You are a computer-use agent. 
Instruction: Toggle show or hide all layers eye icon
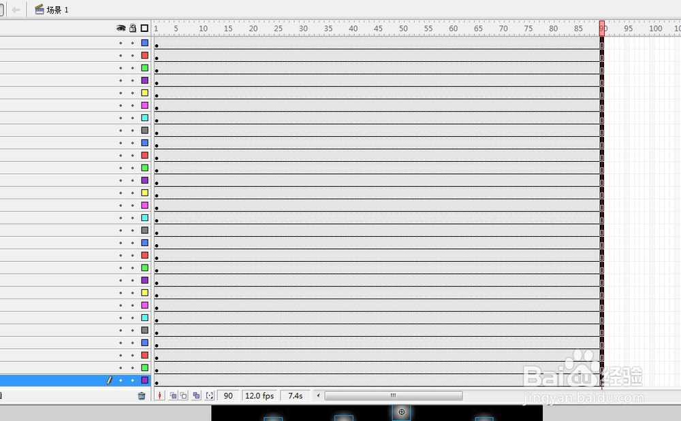click(x=121, y=28)
